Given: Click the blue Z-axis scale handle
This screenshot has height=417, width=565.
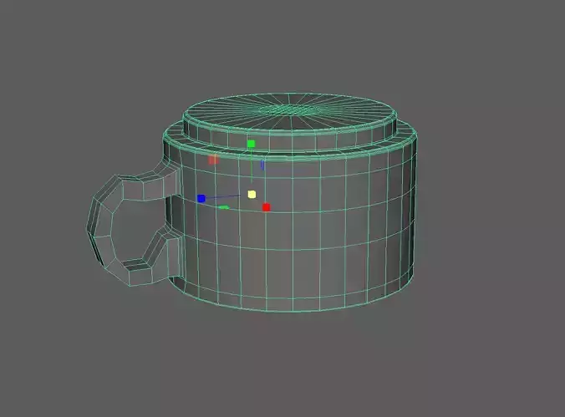Looking at the screenshot, I should tap(201, 199).
